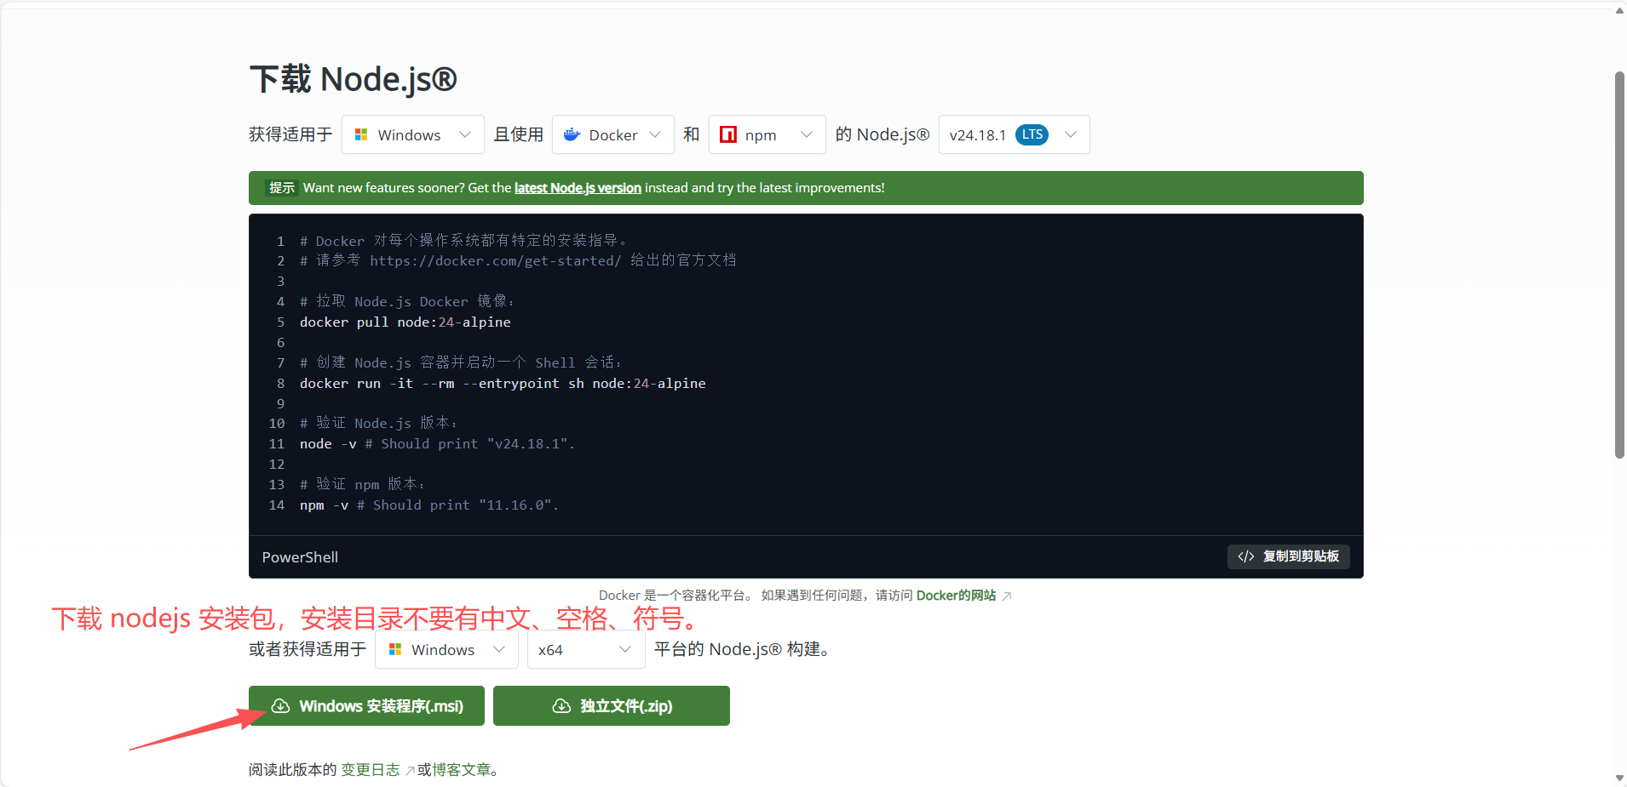Click the '# 拉取 Node.js Docker 镜像' comment
This screenshot has height=787, width=1627.
point(407,301)
